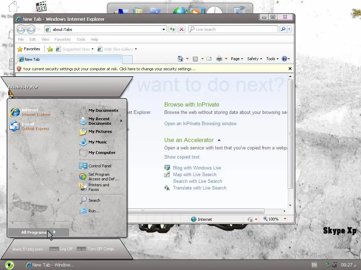The image size is (361, 270).
Task: Click Blog with Windows Live link
Action: (197, 168)
